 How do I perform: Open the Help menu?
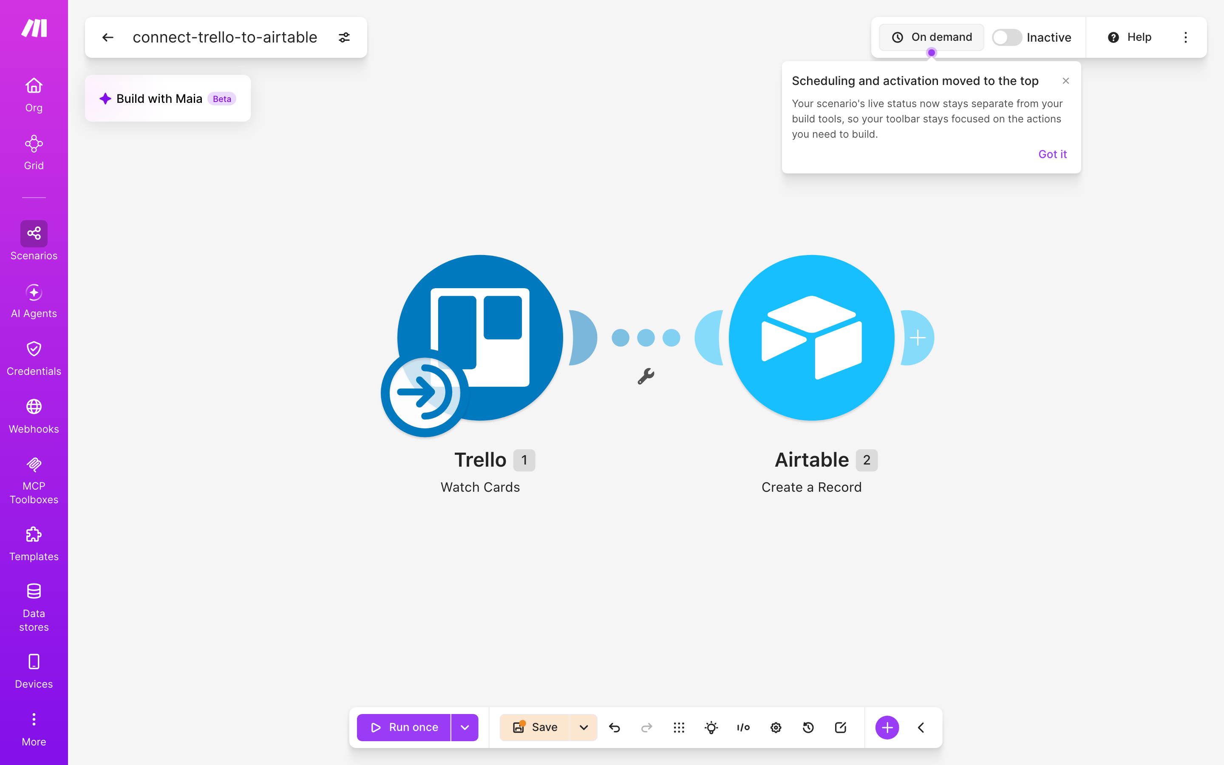point(1129,37)
